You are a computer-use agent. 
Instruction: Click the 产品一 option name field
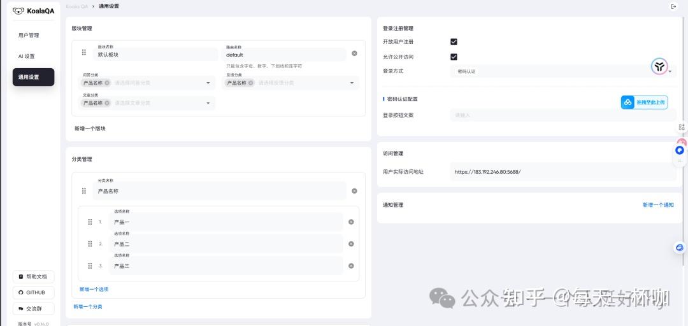click(226, 222)
